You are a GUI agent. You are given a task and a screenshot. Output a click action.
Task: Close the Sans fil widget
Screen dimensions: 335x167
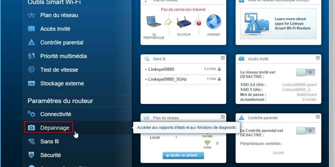[x=223, y=58]
